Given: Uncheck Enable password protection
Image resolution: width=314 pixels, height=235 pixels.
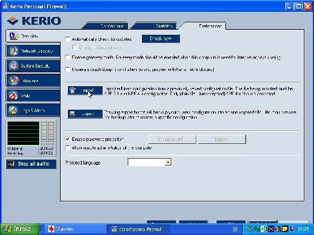Looking at the screenshot, I should coord(68,139).
